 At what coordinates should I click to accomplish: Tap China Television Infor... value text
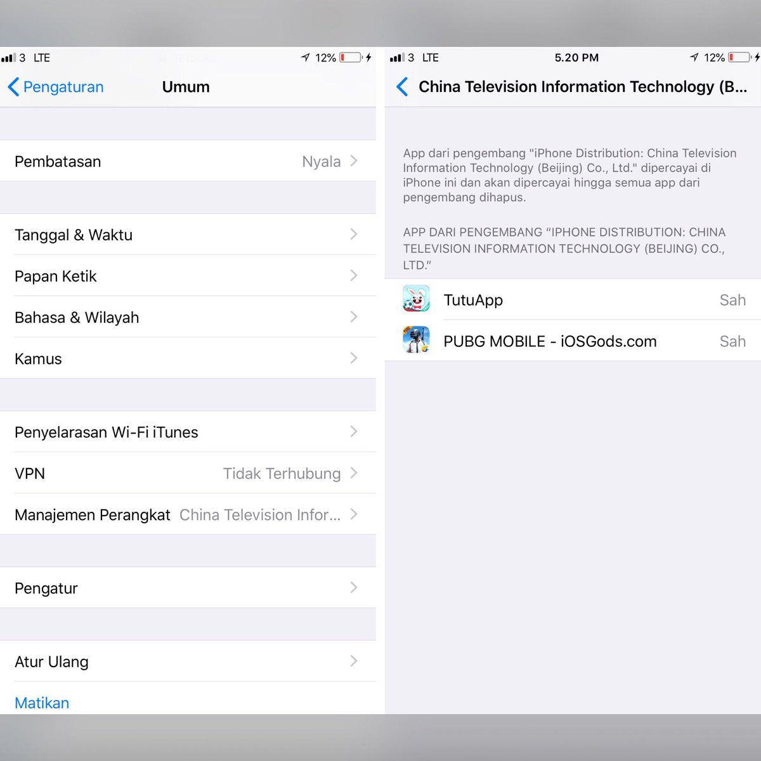point(260,515)
